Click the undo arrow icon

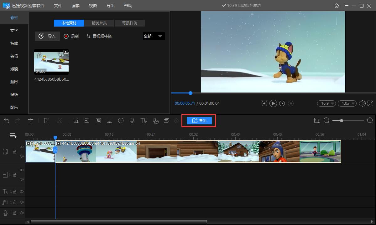click(7, 121)
